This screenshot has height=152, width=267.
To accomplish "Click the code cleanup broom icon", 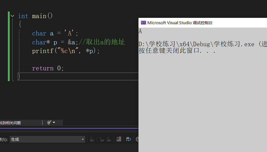I will [x=49, y=122].
